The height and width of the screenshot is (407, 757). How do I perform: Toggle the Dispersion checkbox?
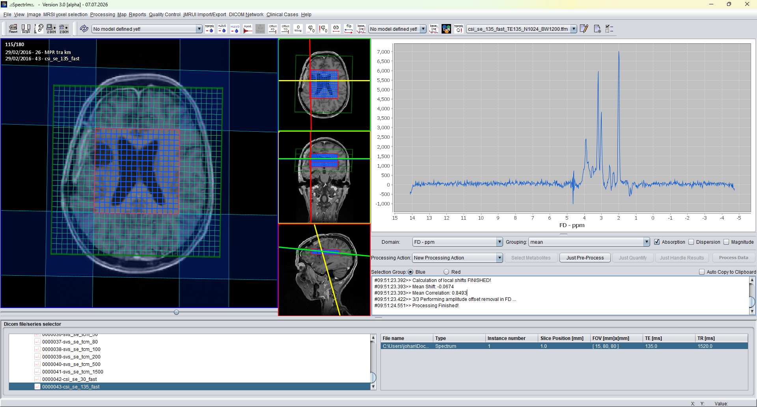(691, 242)
